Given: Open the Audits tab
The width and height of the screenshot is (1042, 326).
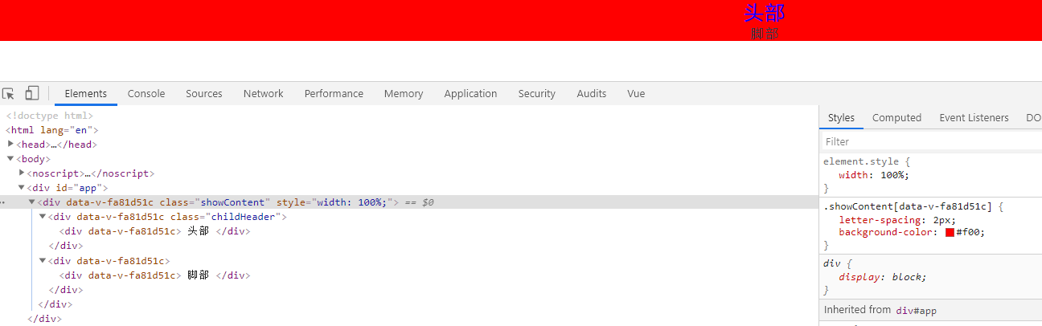Looking at the screenshot, I should pyautogui.click(x=592, y=94).
